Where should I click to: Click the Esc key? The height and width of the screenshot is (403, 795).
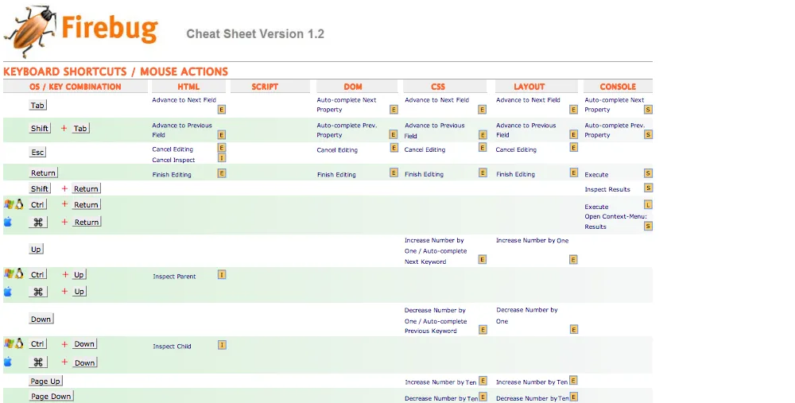[x=37, y=152]
